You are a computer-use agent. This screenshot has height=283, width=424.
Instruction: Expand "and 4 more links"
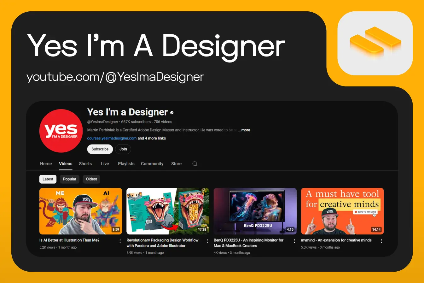152,138
